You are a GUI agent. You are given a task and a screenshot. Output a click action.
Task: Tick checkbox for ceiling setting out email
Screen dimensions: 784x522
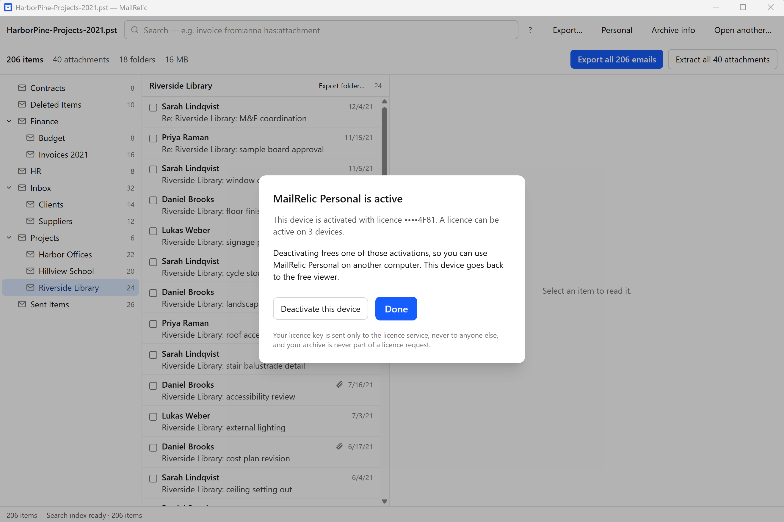153,479
